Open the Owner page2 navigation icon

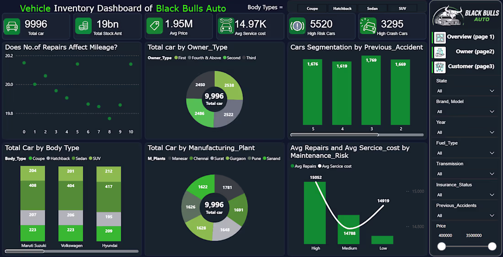point(440,52)
